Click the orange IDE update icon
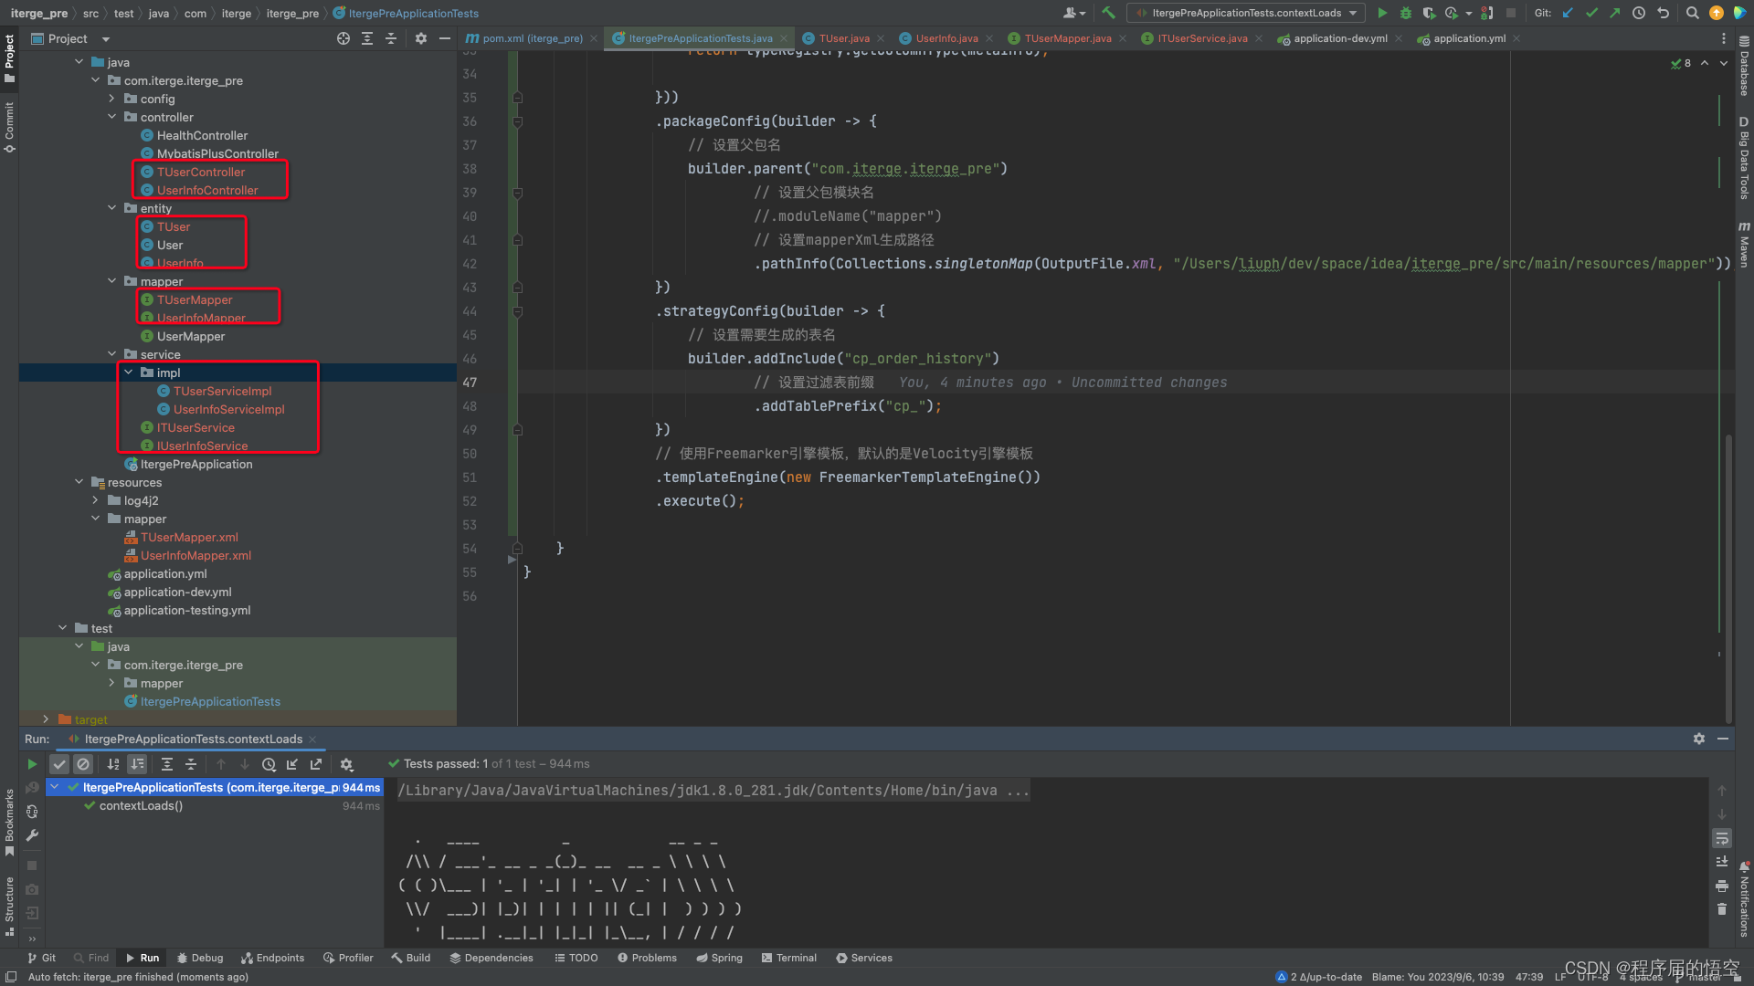 pyautogui.click(x=1717, y=13)
